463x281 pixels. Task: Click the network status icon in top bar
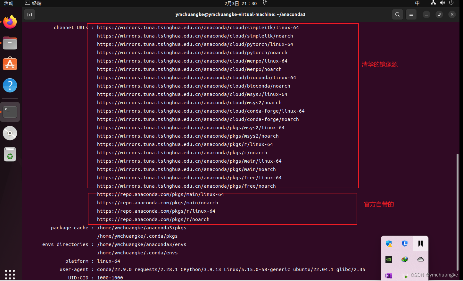click(x=433, y=3)
